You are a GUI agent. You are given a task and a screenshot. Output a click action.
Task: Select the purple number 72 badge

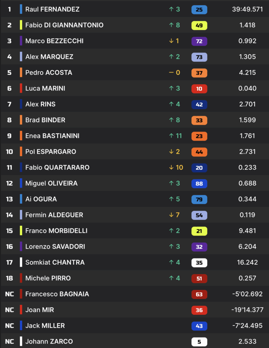199,41
